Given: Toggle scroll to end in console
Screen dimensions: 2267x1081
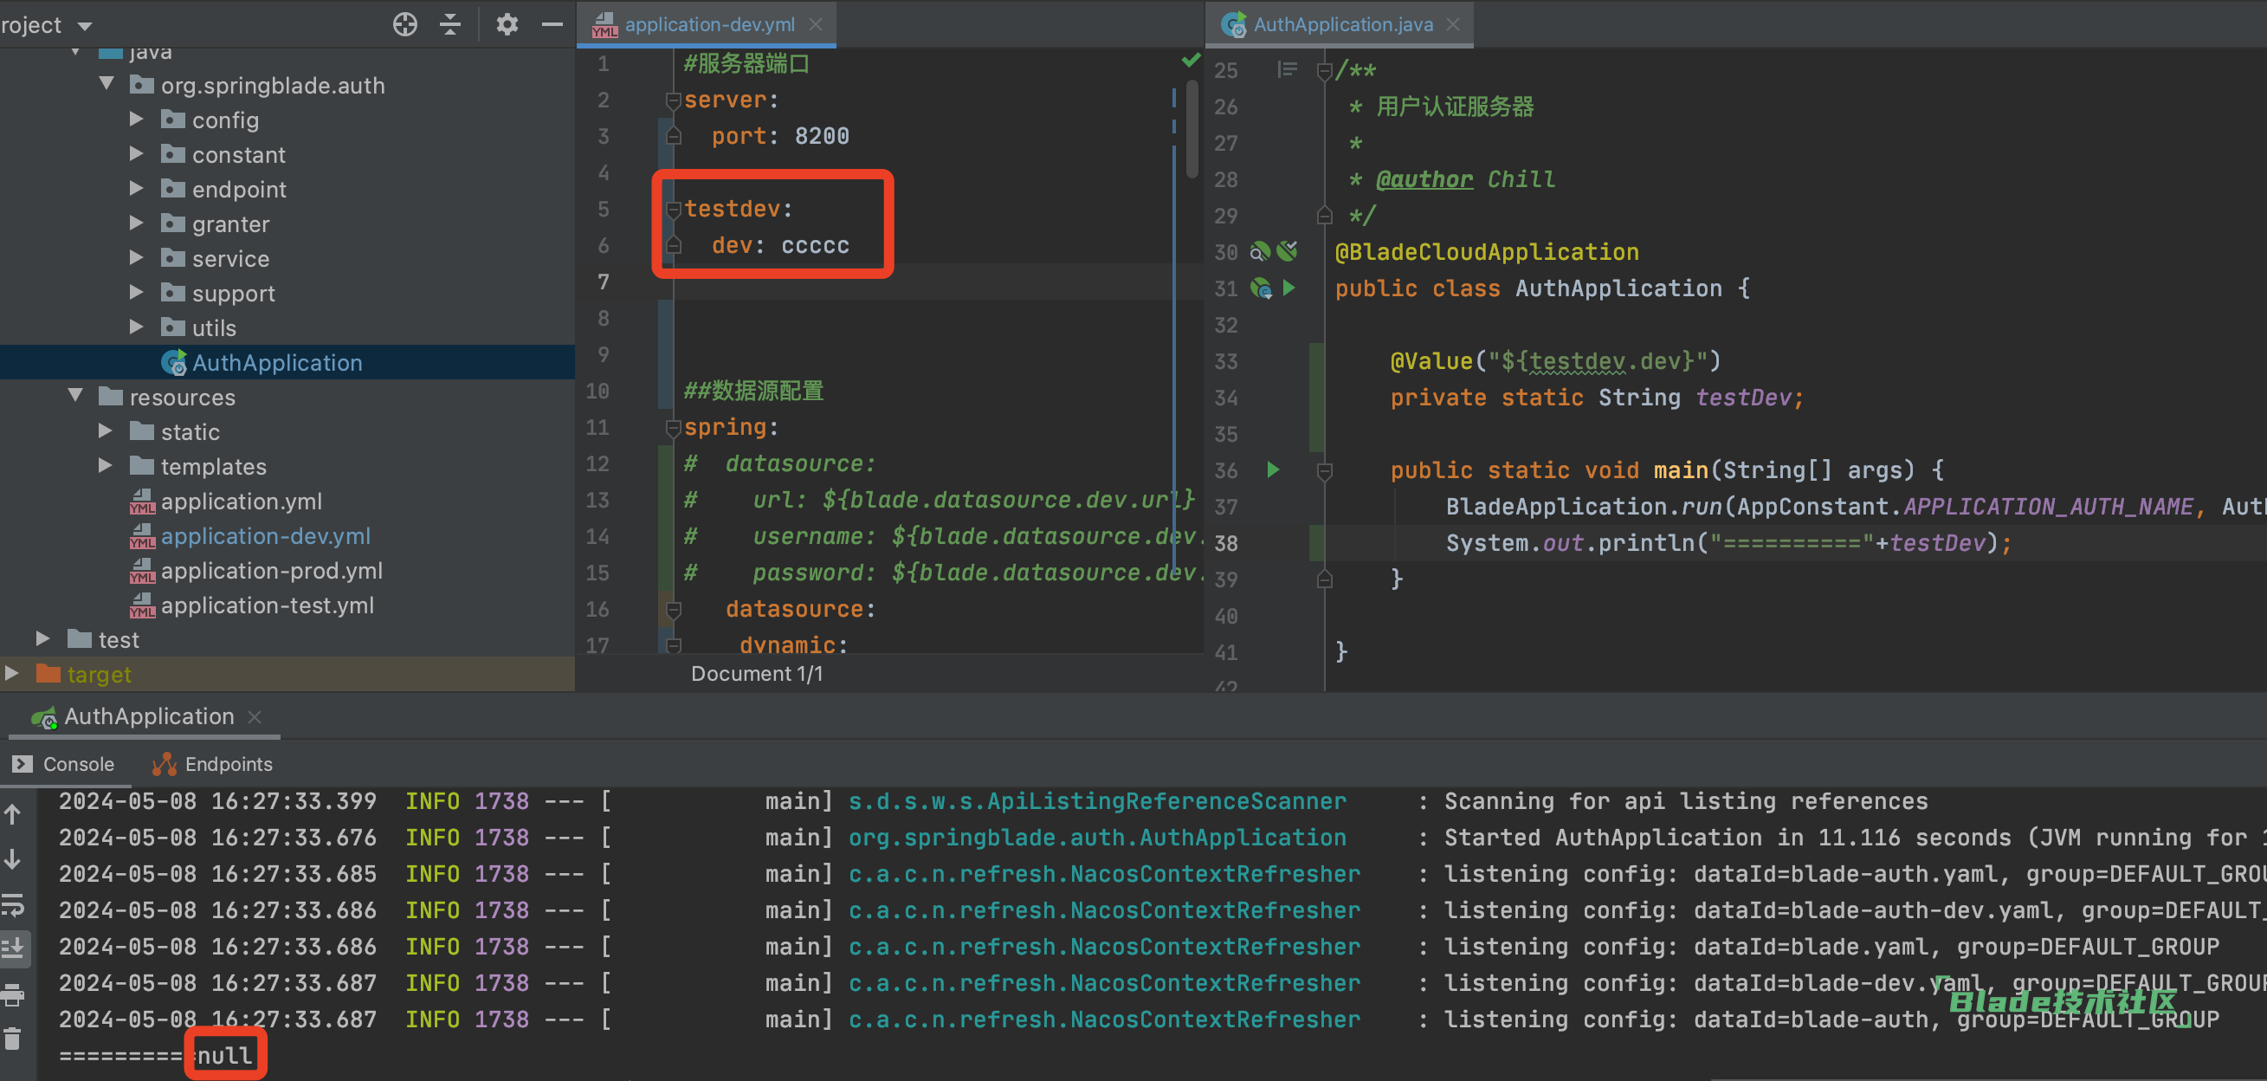Looking at the screenshot, I should point(13,949).
